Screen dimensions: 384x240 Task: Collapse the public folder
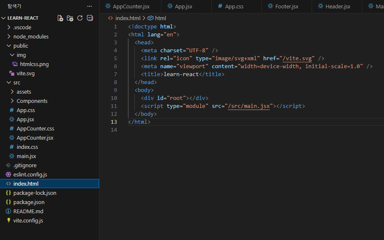click(20, 46)
